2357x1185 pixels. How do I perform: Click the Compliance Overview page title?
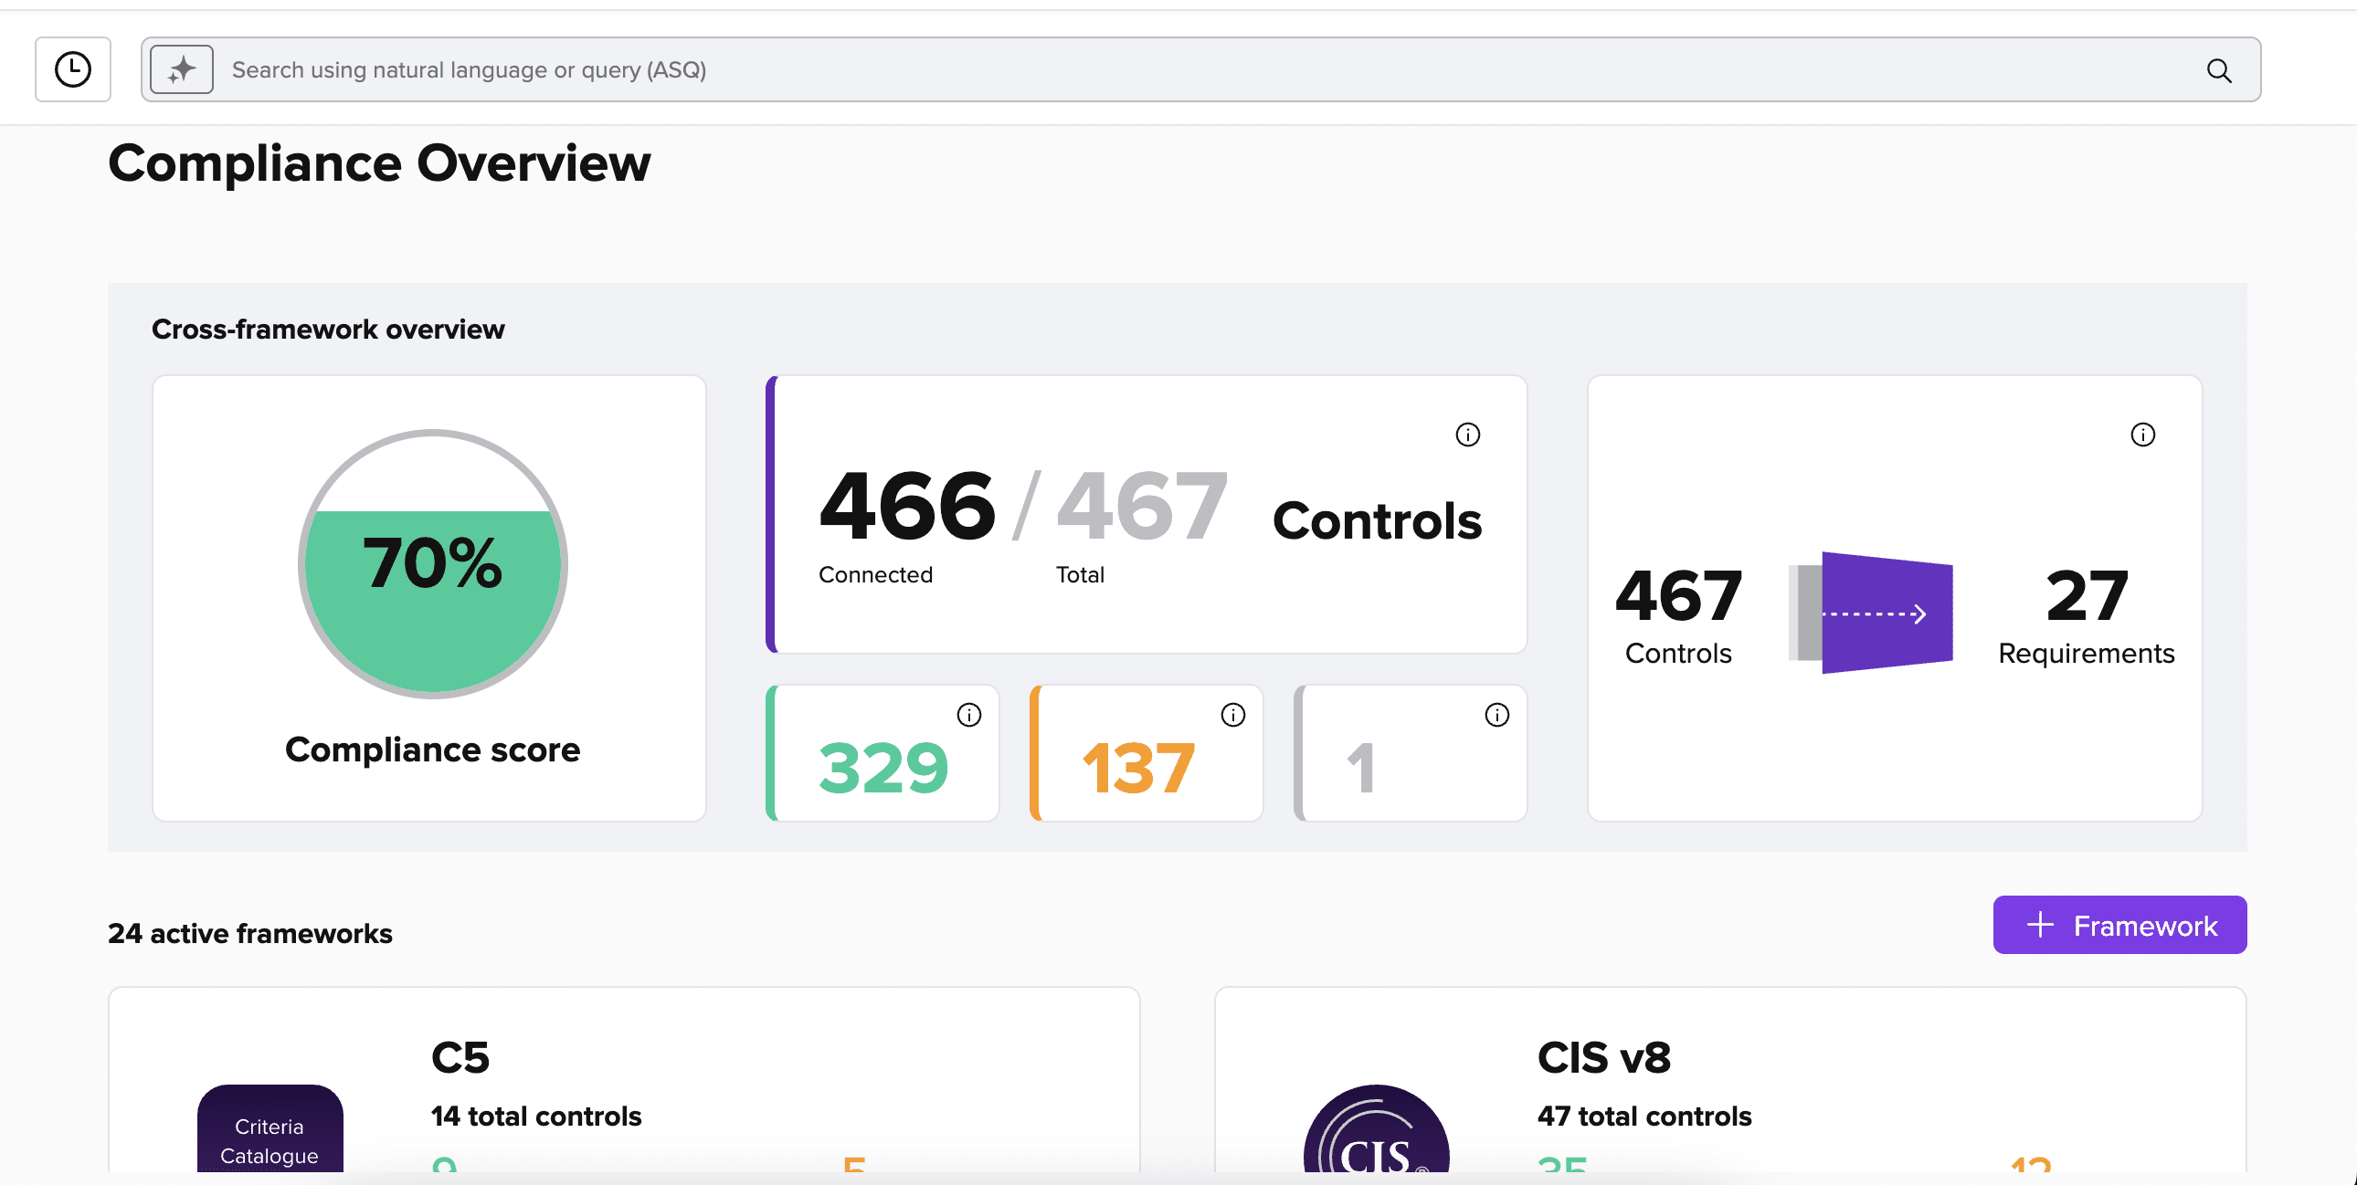[380, 163]
